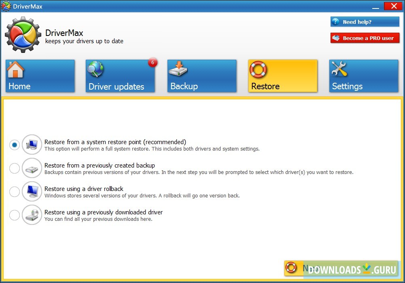The width and height of the screenshot is (405, 283).
Task: Click the lifebuoy icon on the Next button
Action: click(x=291, y=268)
